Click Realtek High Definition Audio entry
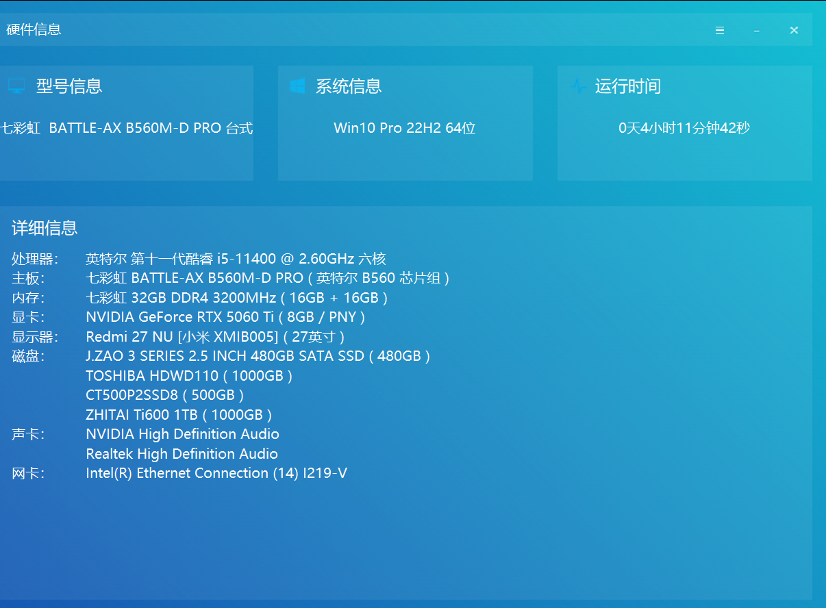The image size is (826, 608). 182,454
